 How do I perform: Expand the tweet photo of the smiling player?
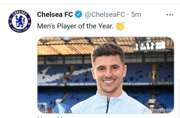tap(105, 75)
